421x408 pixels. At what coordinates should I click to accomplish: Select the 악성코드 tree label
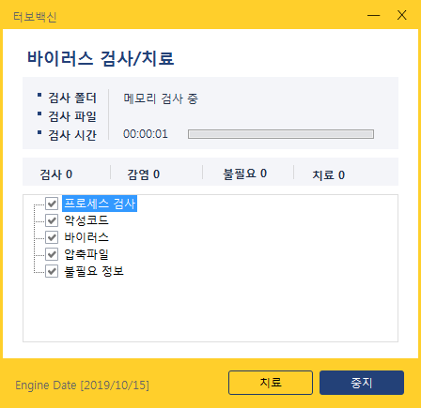(x=86, y=220)
